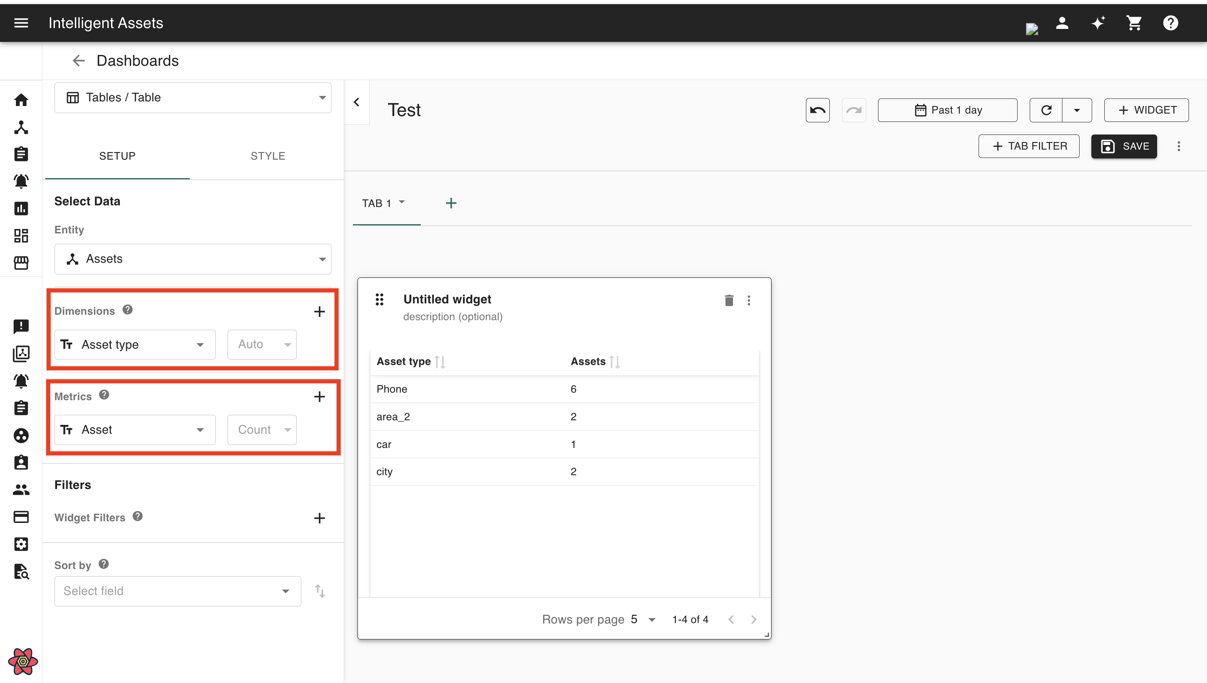Image resolution: width=1207 pixels, height=683 pixels.
Task: Add a new dimension with plus
Action: 319,311
